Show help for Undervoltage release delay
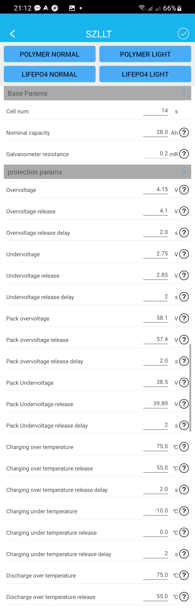Viewport: 195px width, 609px height. (184, 297)
